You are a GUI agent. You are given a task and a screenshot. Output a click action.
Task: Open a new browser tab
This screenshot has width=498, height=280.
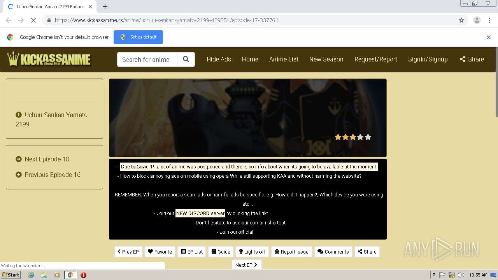[105, 7]
